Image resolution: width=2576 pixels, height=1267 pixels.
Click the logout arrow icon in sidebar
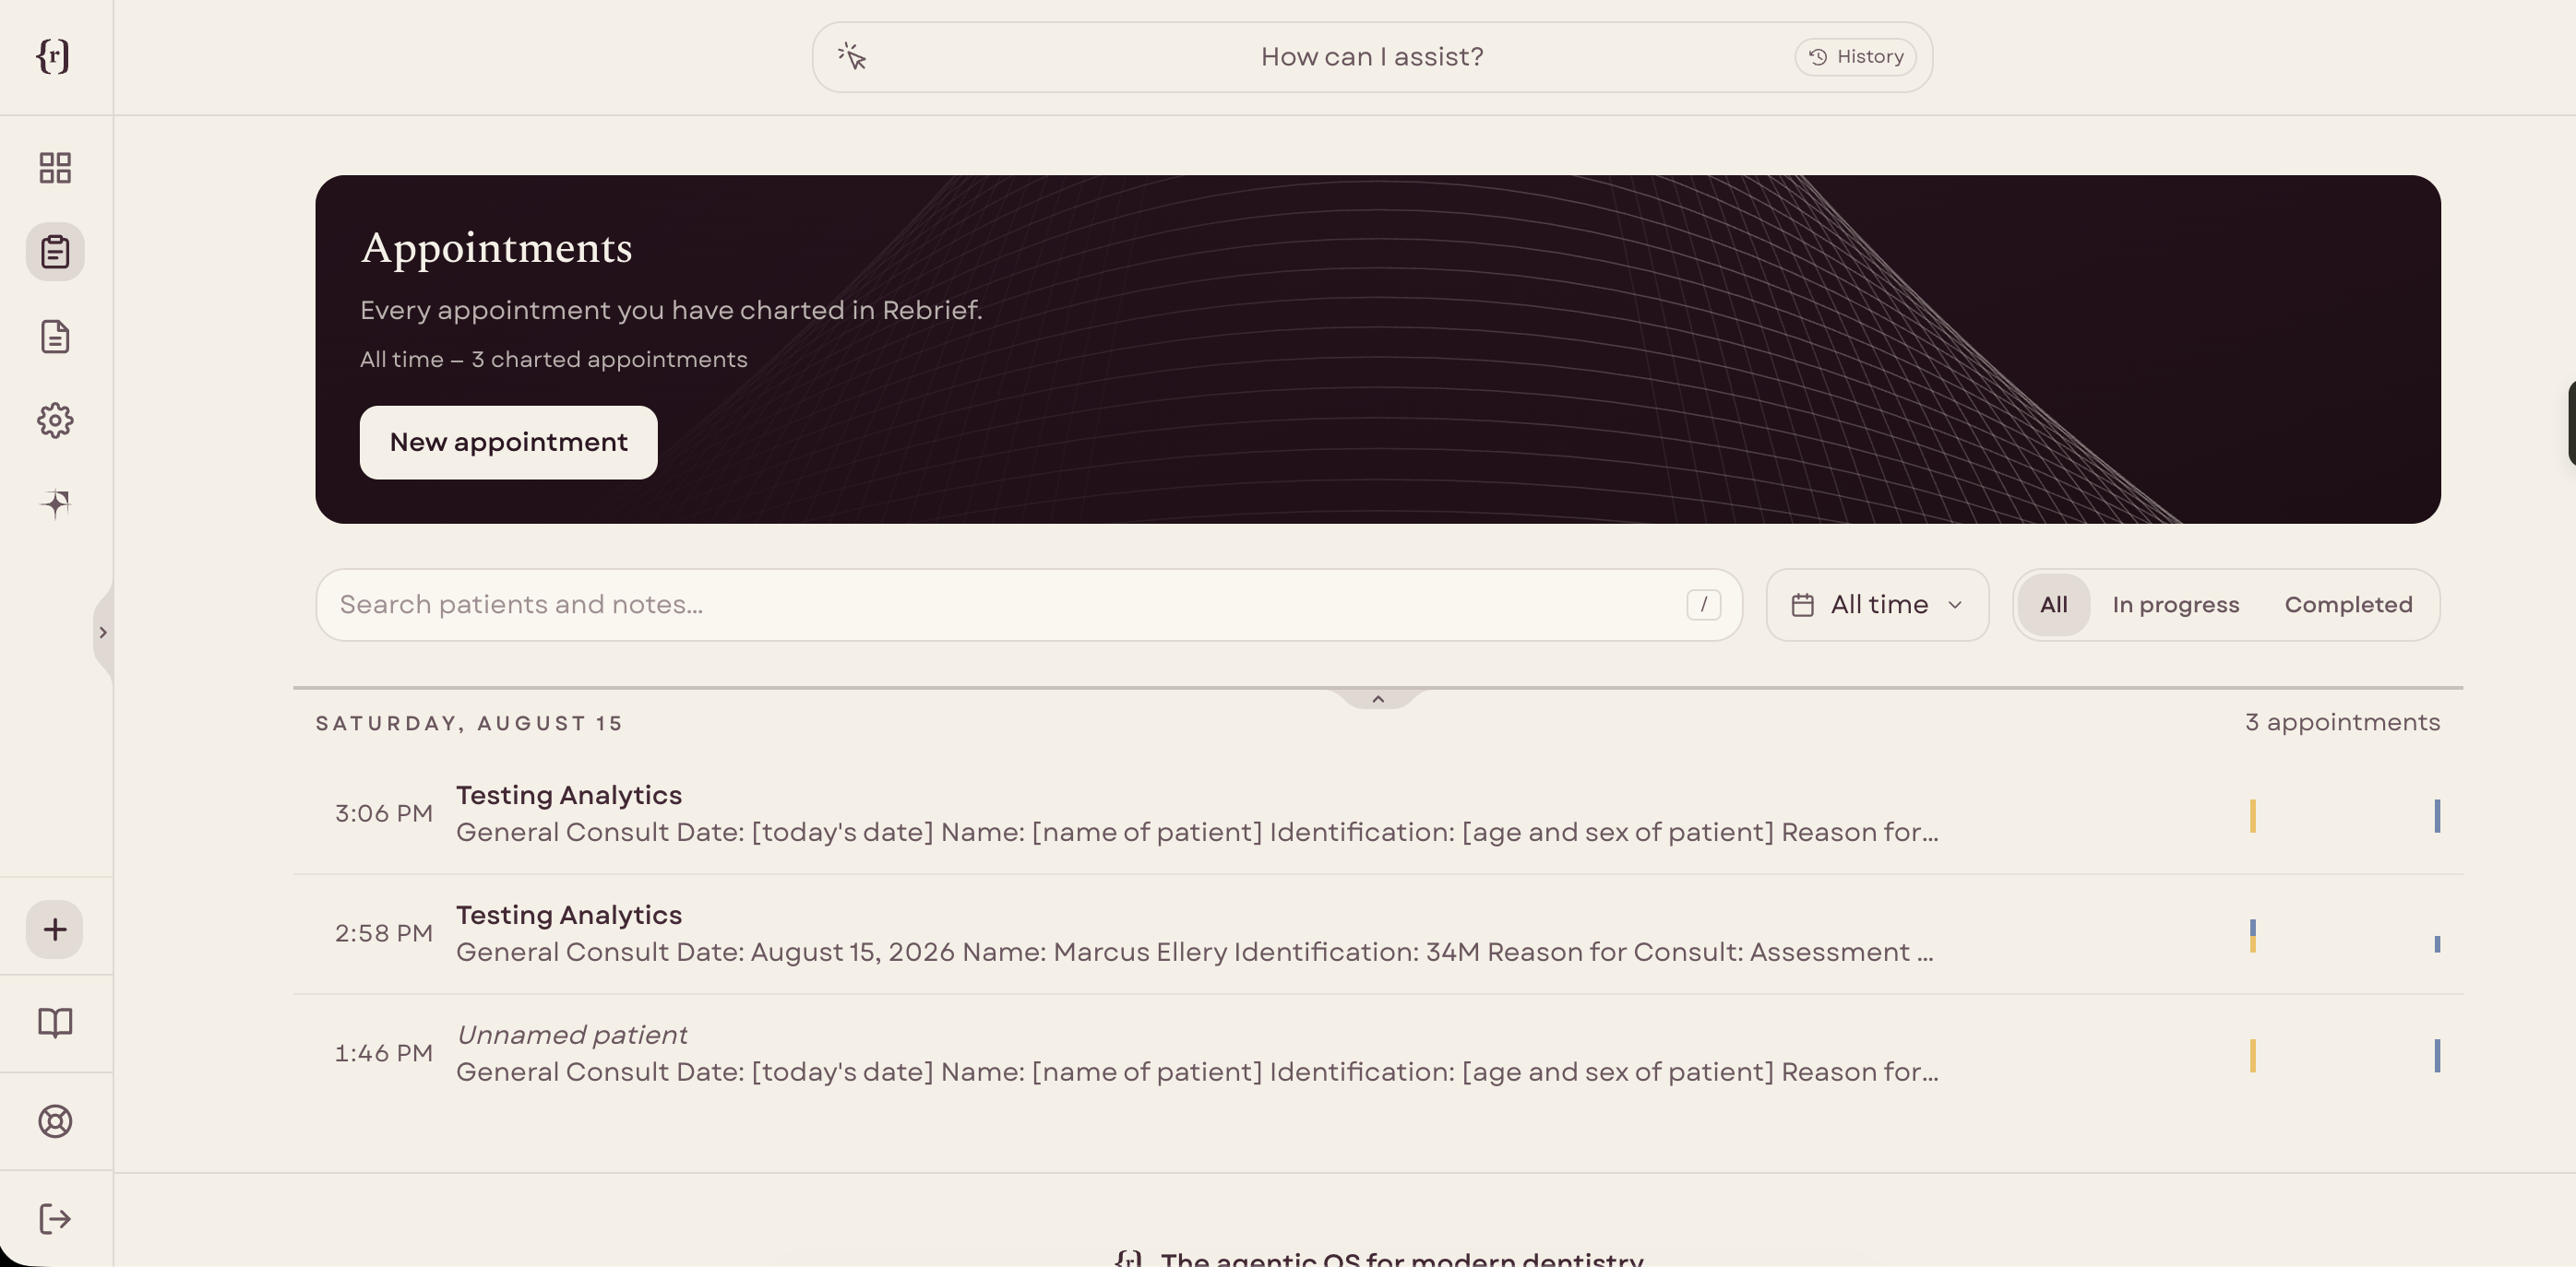click(55, 1219)
